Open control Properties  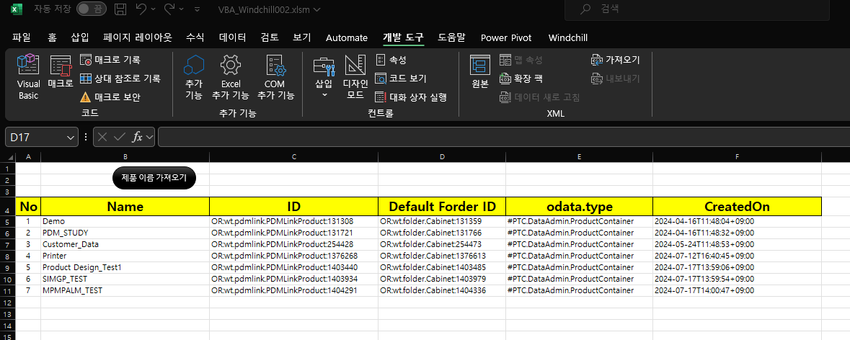(391, 60)
